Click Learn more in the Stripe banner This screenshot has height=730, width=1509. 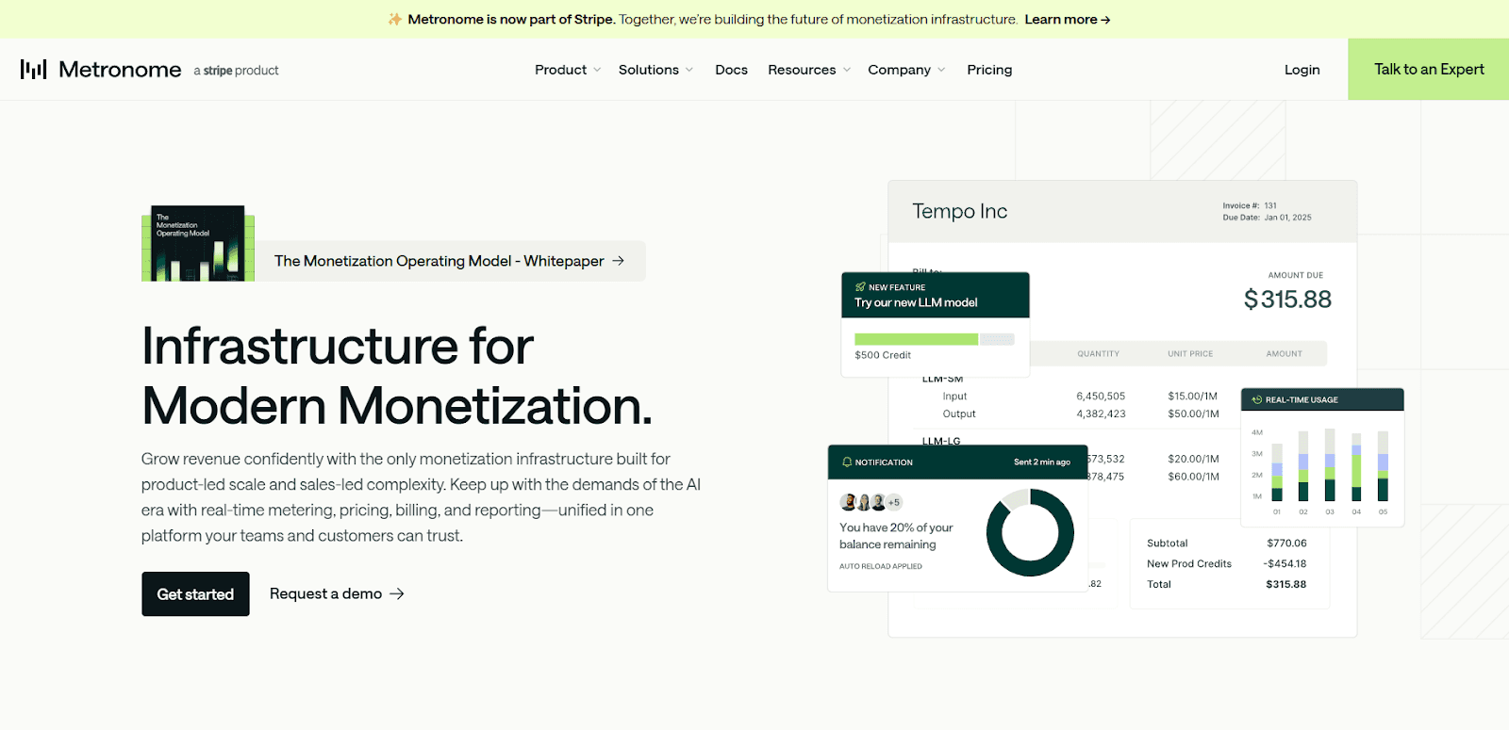(x=1068, y=19)
